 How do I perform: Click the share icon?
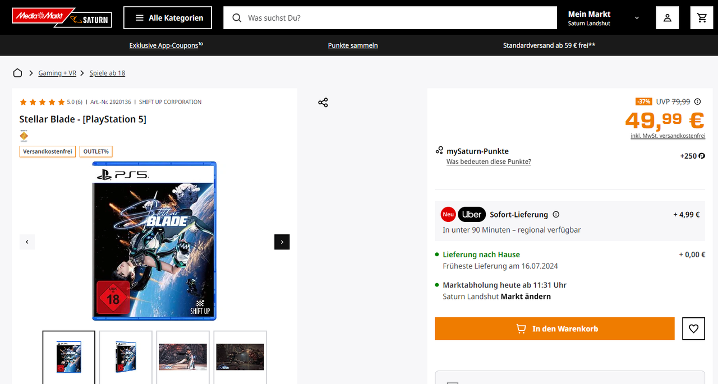tap(323, 103)
